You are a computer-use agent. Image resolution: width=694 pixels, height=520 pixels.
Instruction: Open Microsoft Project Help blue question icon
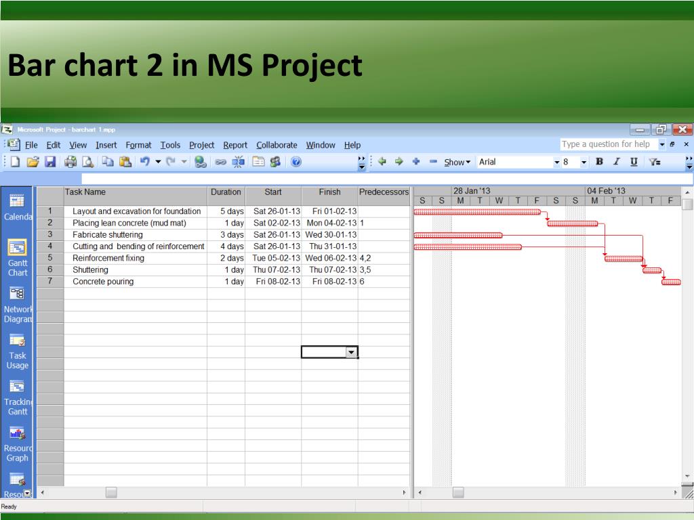tap(296, 162)
